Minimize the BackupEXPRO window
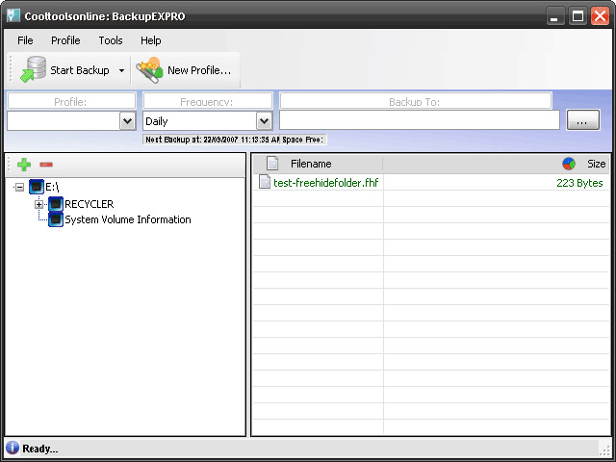The image size is (616, 462). pos(555,16)
